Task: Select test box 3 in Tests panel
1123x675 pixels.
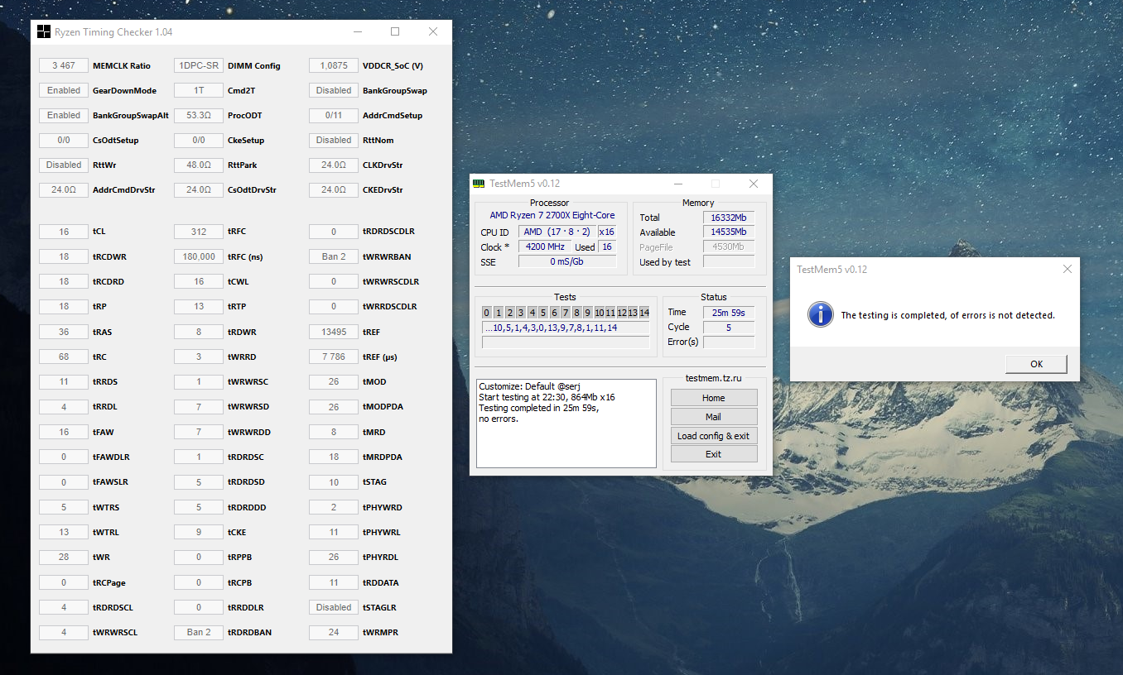Action: click(521, 313)
